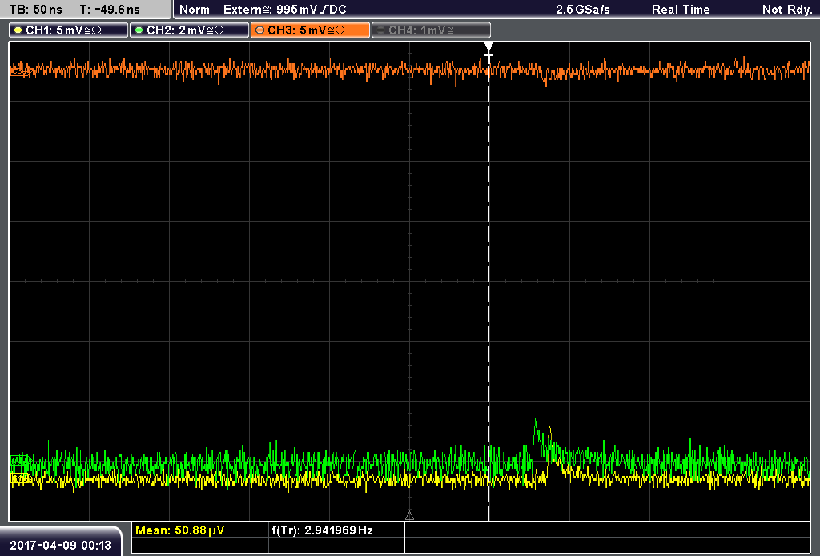This screenshot has width=820, height=556.
Task: Enable the greyed-out CH4 1 mV tab
Action: [431, 30]
